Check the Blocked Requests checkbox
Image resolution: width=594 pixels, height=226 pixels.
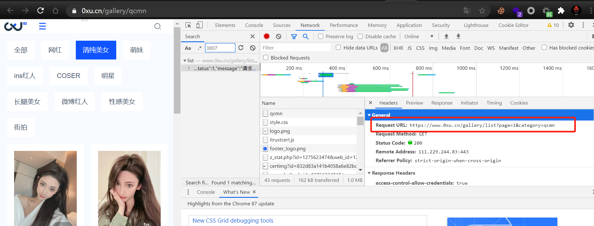click(266, 57)
